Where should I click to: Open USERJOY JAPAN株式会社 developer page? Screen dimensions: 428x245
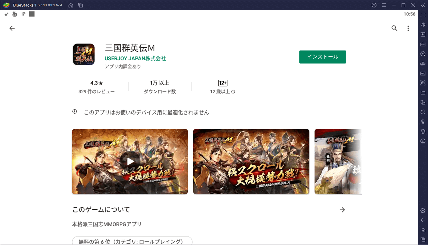(135, 58)
